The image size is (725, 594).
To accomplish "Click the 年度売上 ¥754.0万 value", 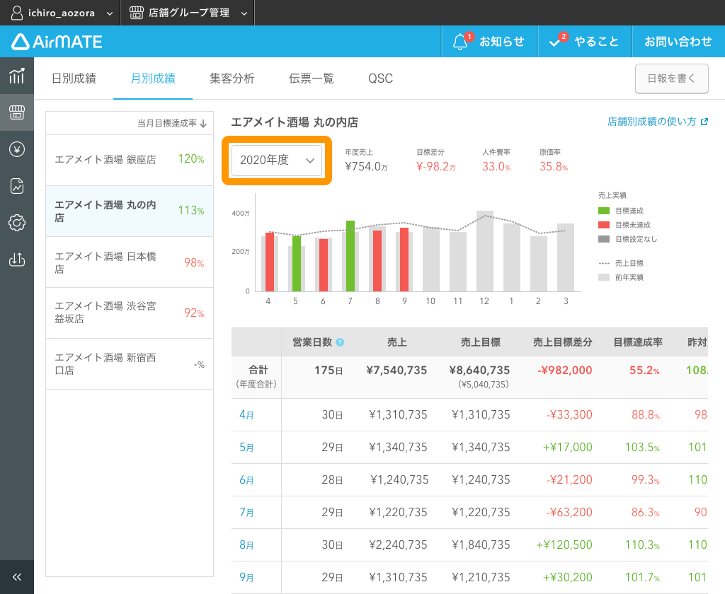I will 366,166.
